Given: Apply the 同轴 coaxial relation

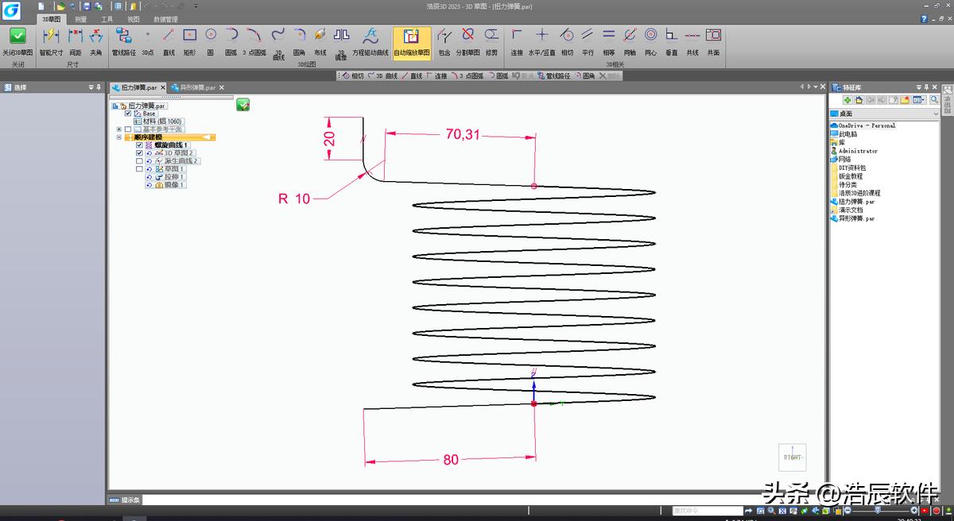Looking at the screenshot, I should click(630, 41).
